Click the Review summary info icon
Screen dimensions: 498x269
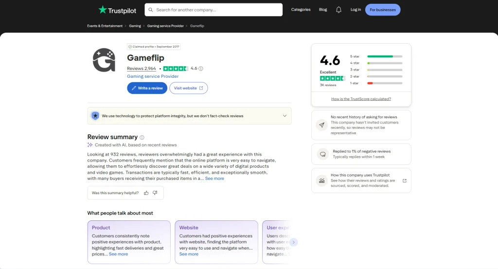[x=142, y=138]
